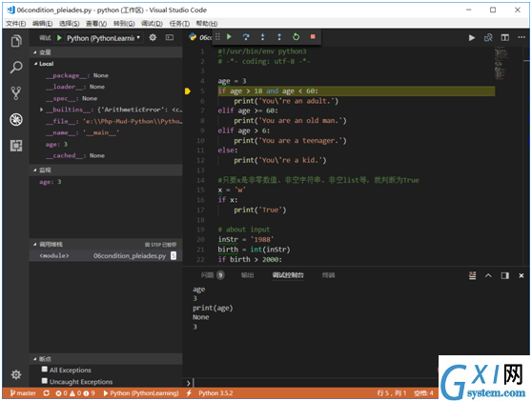This screenshot has height=401, width=532.
Task: Open launch.json via debug gear icon
Action: [x=153, y=38]
